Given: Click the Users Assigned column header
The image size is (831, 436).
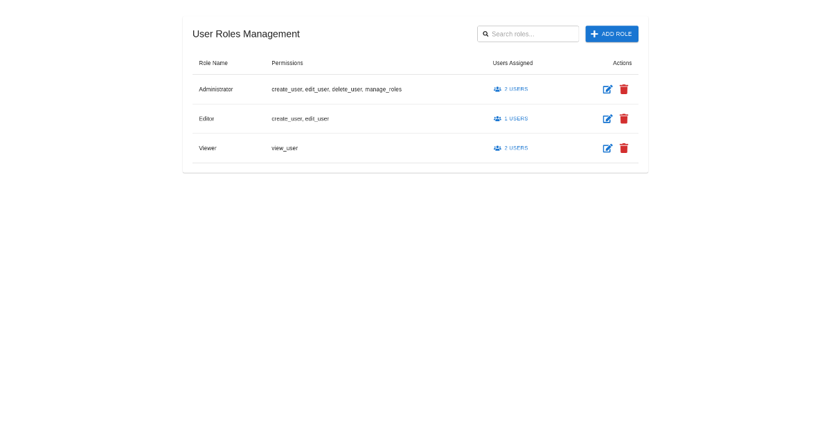Looking at the screenshot, I should point(512,63).
